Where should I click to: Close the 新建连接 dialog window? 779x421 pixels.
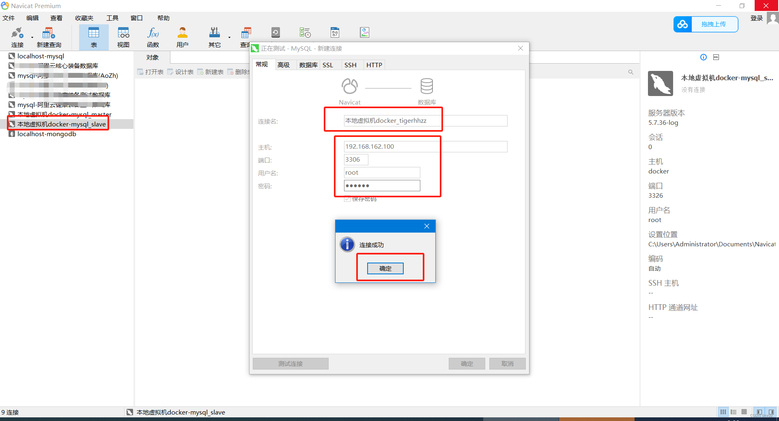(521, 48)
